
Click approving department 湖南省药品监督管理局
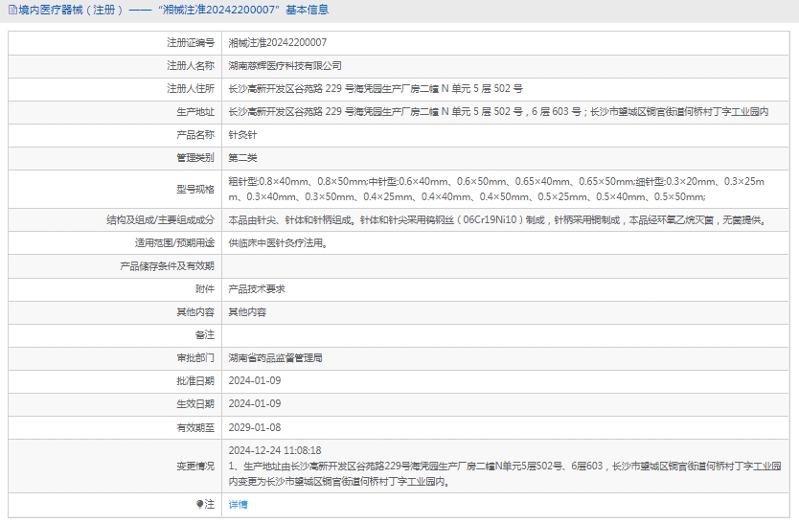(x=275, y=358)
